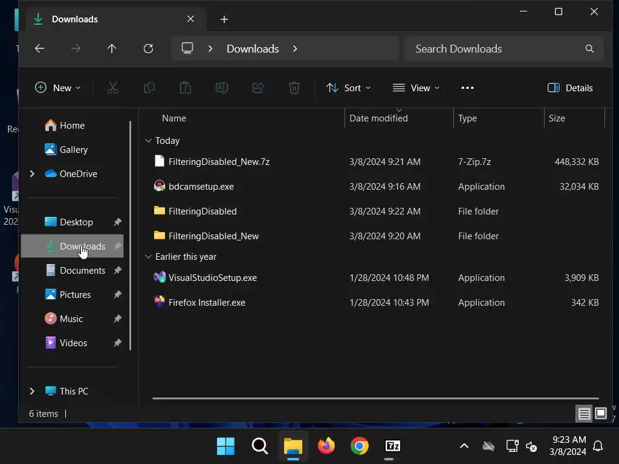
Task: Click the Rename toolbar icon
Action: (222, 88)
